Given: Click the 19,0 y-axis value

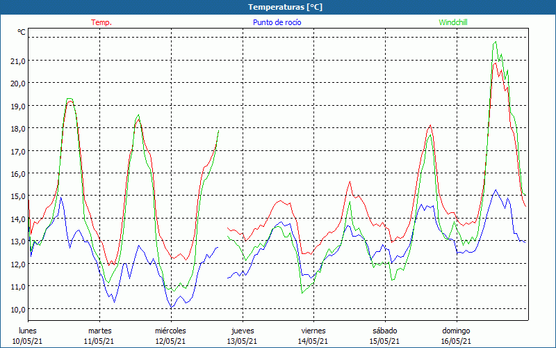Looking at the screenshot, I should tap(18, 106).
